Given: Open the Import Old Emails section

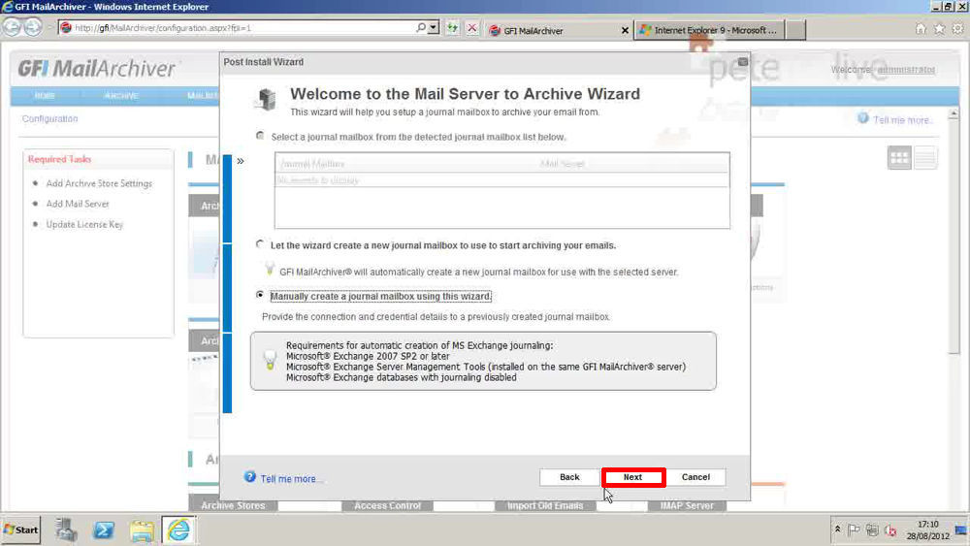Looking at the screenshot, I should (x=545, y=505).
